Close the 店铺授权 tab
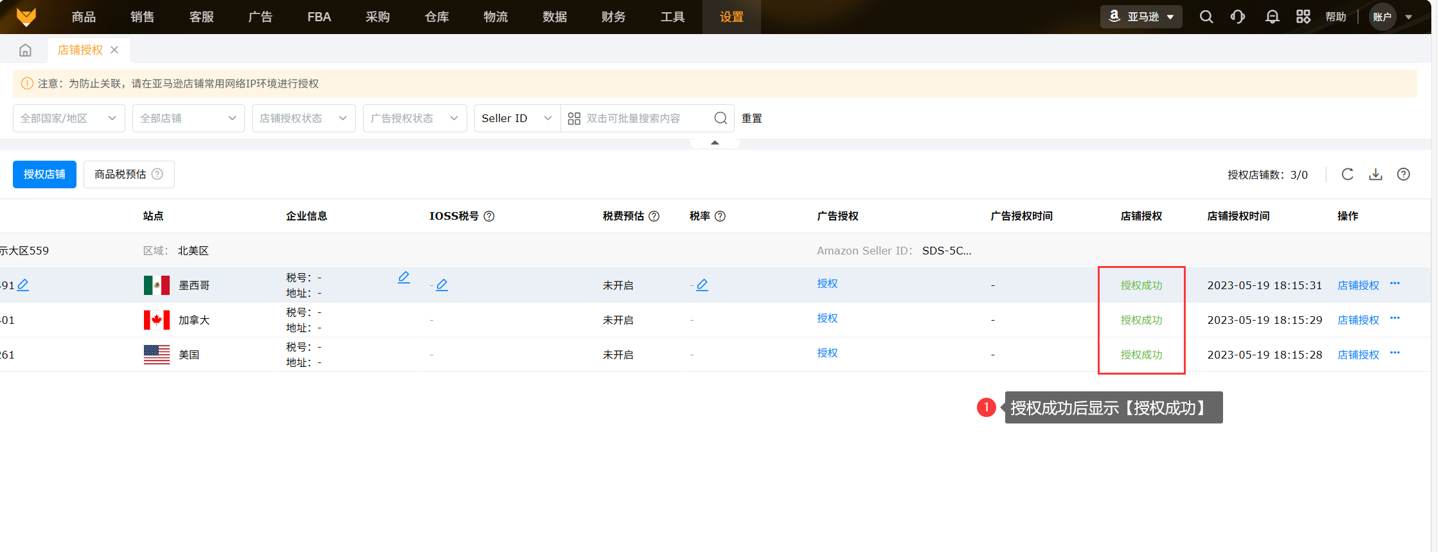 (x=114, y=50)
